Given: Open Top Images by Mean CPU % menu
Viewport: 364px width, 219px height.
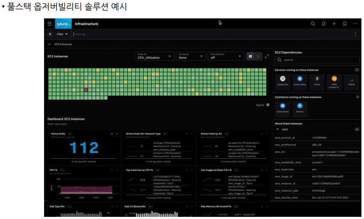Looking at the screenshot, I should [267, 170].
